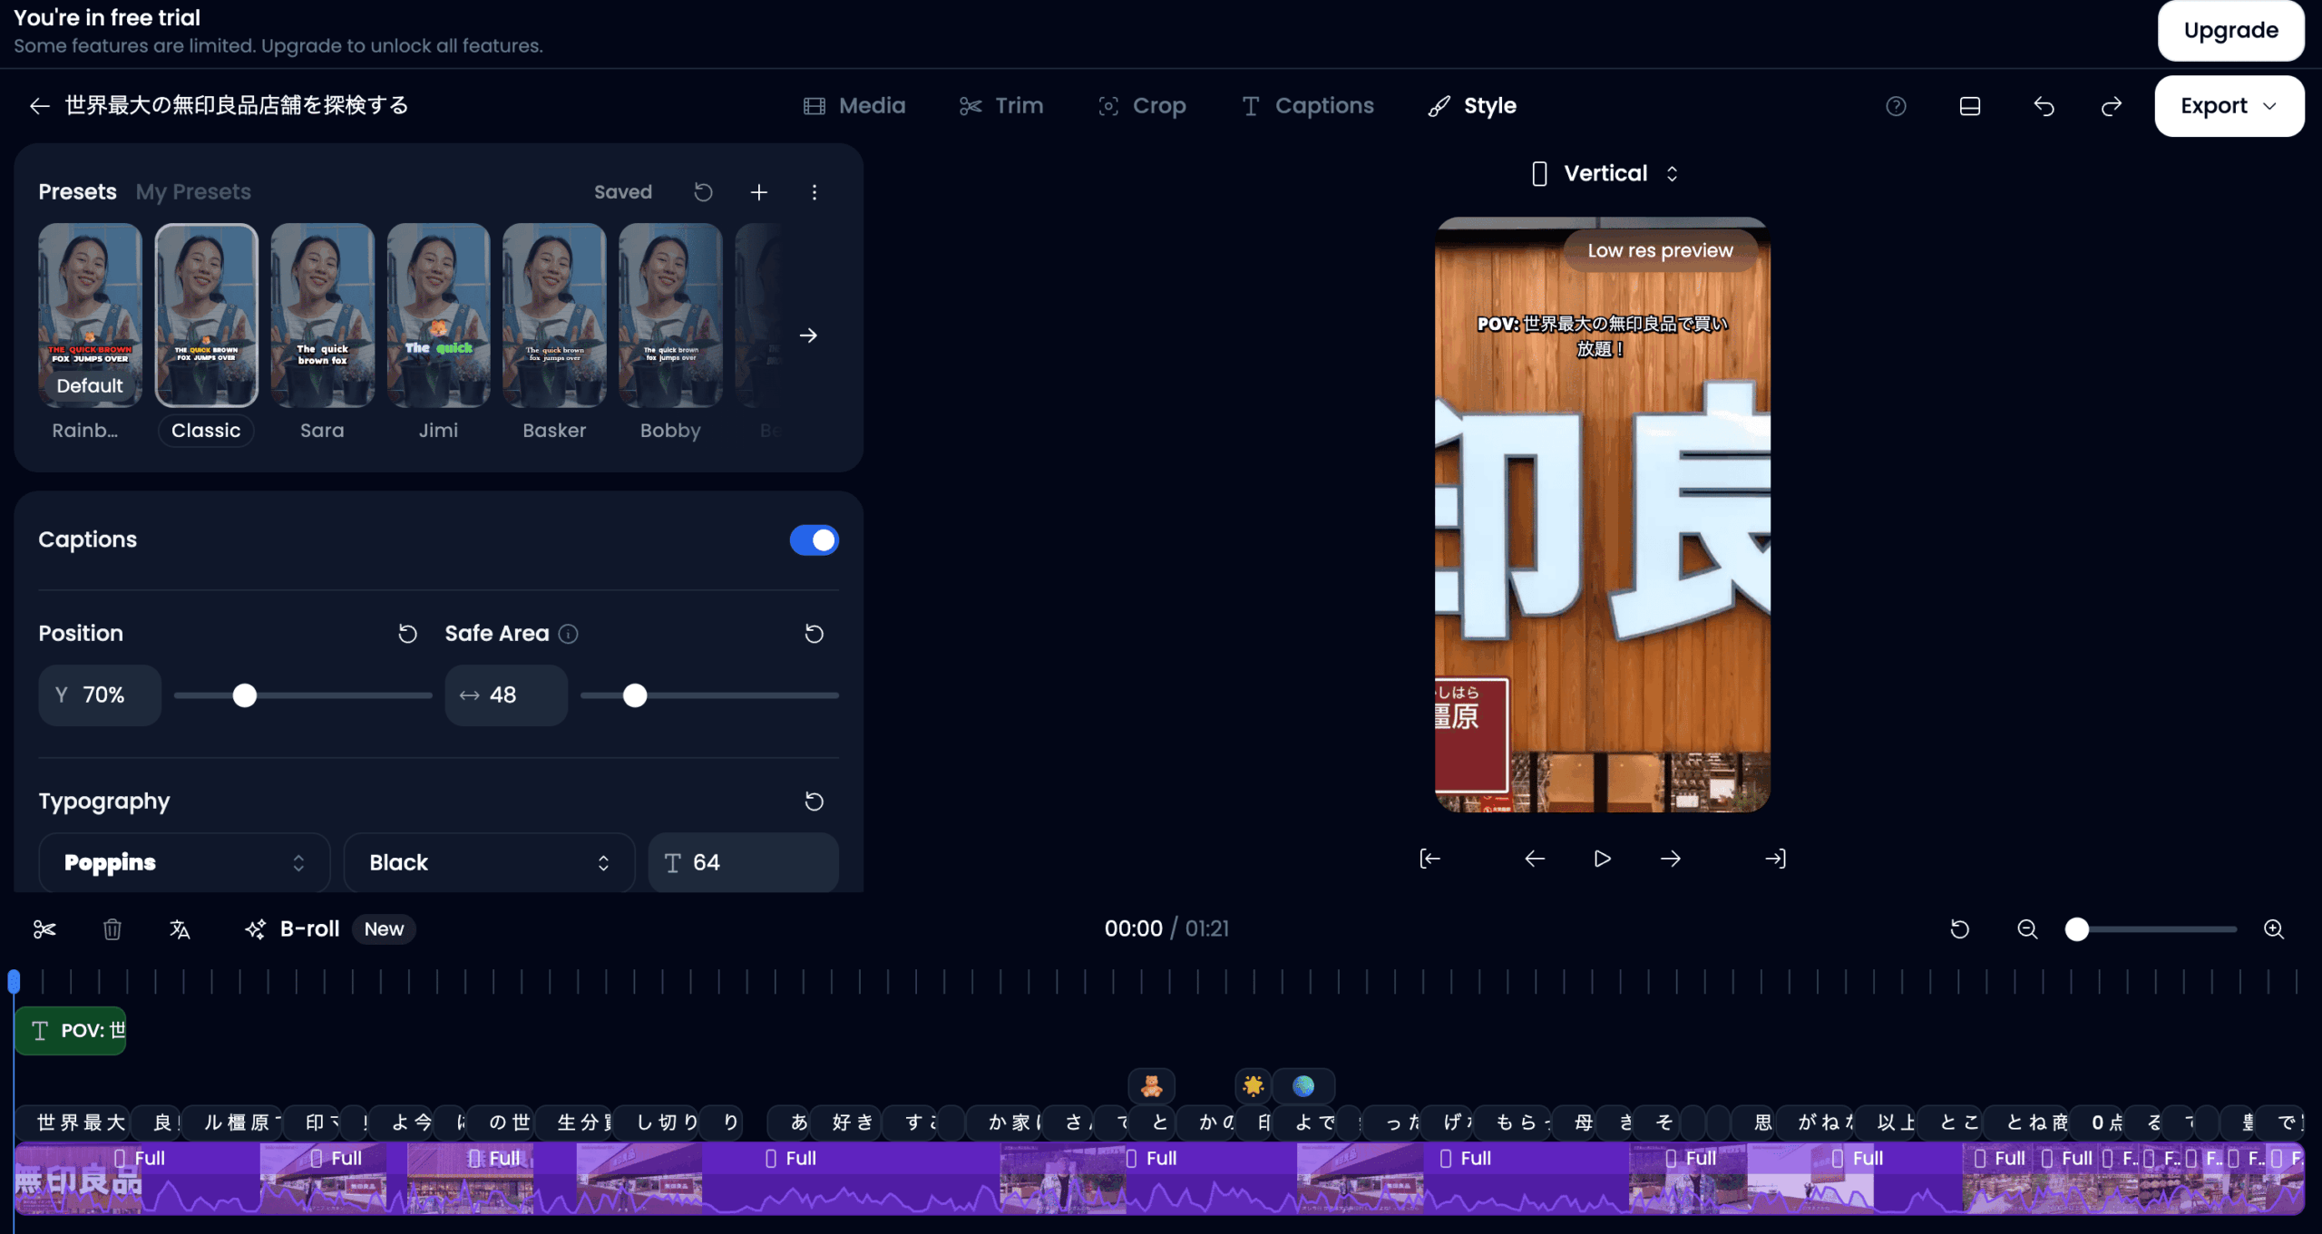Click the New badge next to B-roll

384,929
